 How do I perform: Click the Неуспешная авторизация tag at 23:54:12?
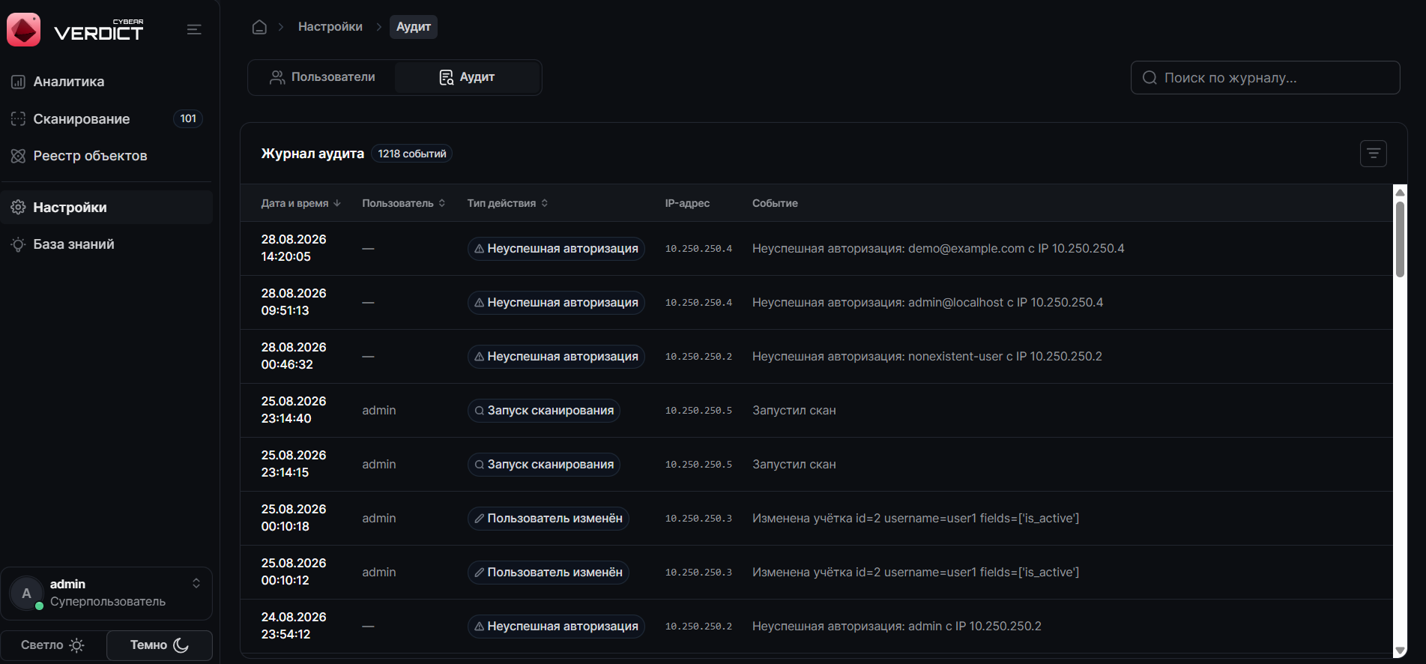[x=556, y=627]
